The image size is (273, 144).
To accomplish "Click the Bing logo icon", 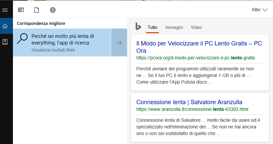I will point(138,27).
